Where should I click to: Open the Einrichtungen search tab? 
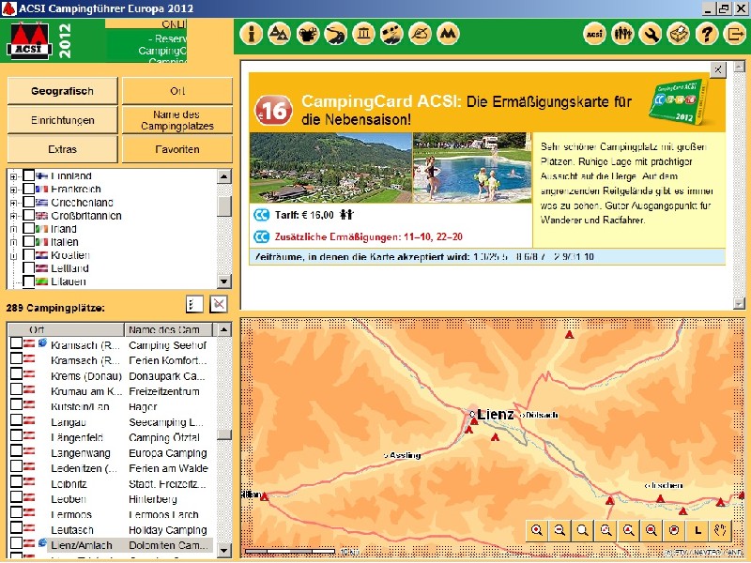pos(62,120)
